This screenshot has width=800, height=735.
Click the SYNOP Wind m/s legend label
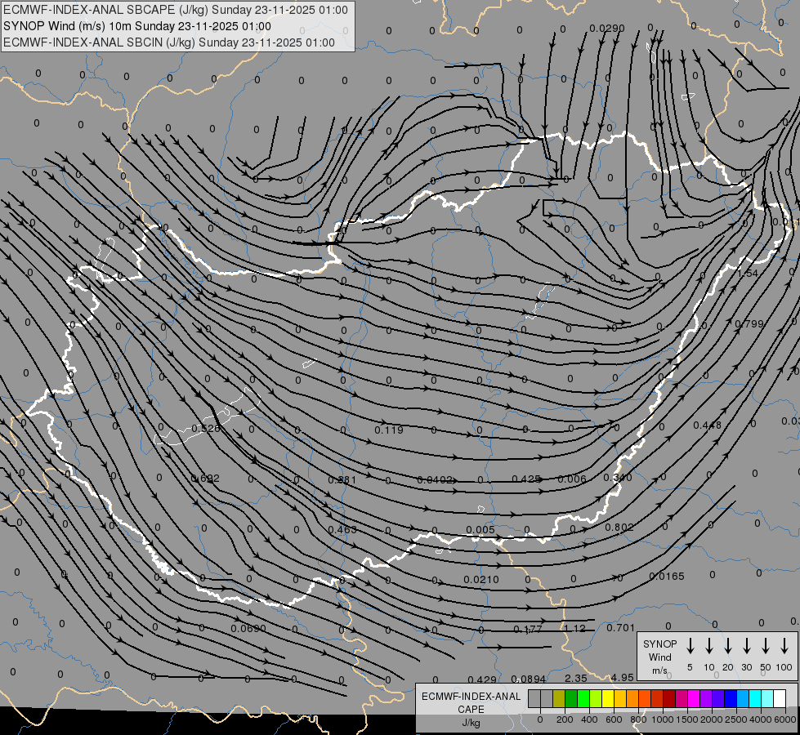coord(659,657)
